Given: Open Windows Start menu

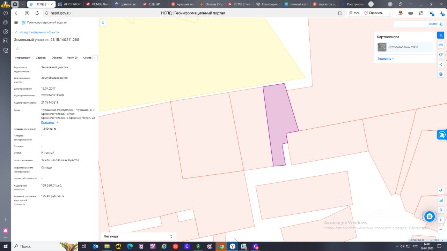Looking at the screenshot, I should click(x=6, y=246).
